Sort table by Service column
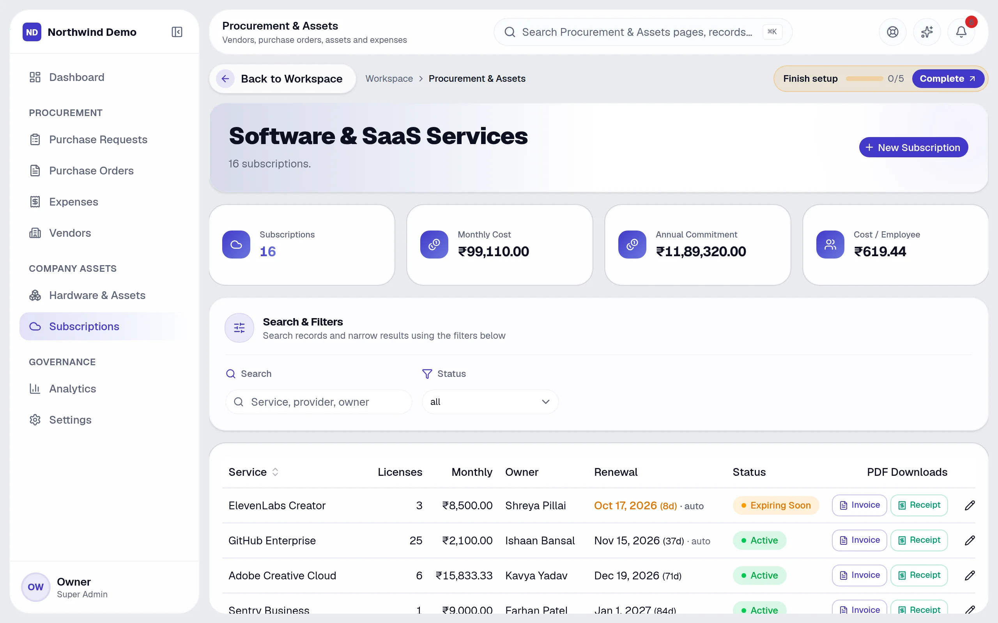The height and width of the screenshot is (623, 998). 254,472
